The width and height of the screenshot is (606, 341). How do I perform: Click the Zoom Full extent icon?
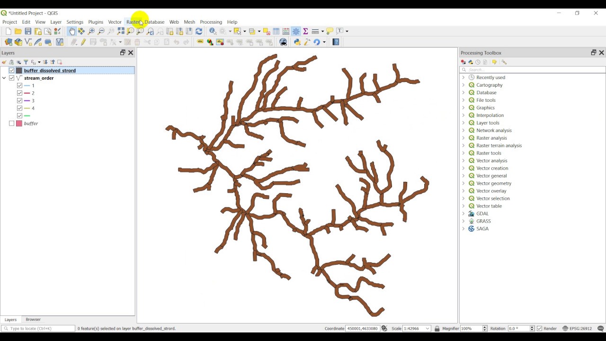(121, 31)
